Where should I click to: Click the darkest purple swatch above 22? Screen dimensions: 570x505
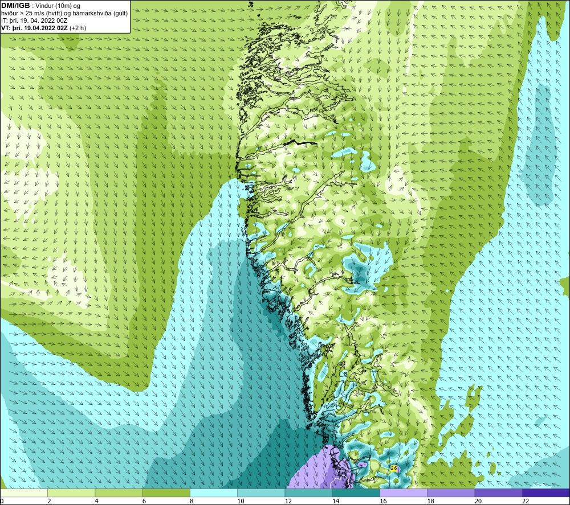tap(546, 492)
